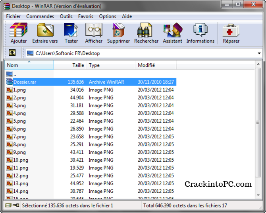
Task: Click the Réparer first-aid icon
Action: pyautogui.click(x=231, y=30)
